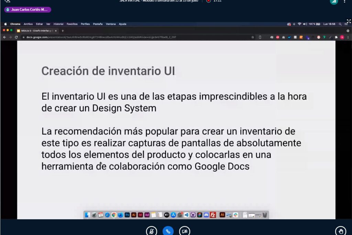Toggle microphone mute in the call
This screenshot has width=352, height=235.
(x=152, y=231)
